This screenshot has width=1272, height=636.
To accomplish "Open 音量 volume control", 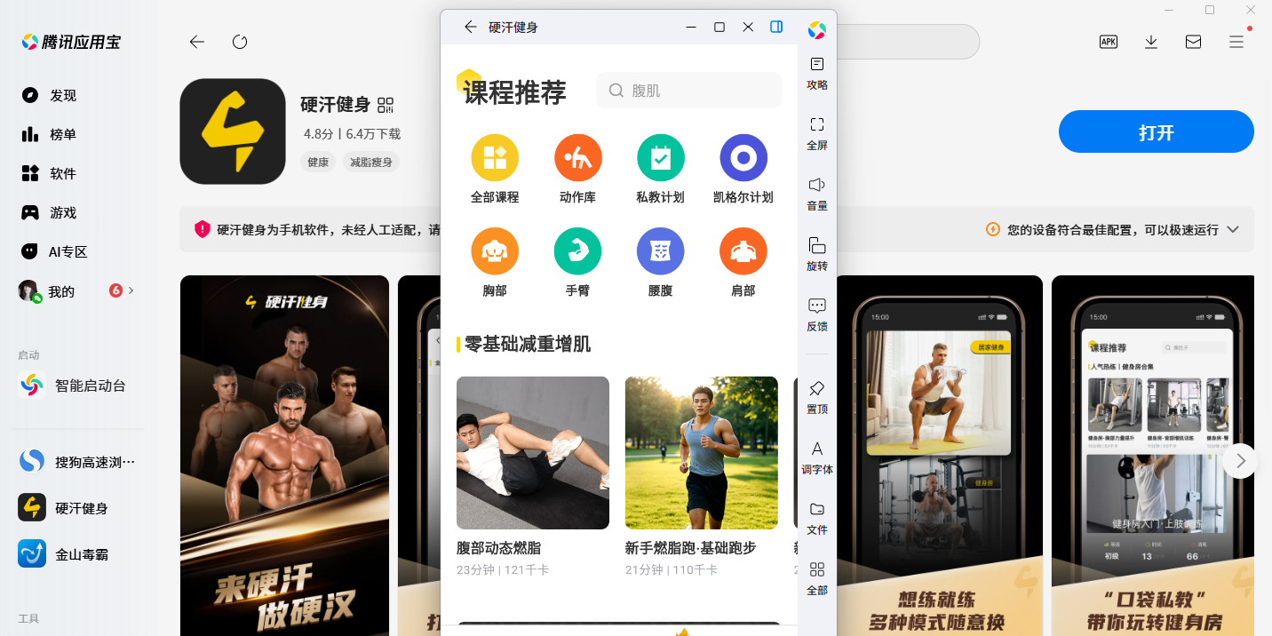I will pyautogui.click(x=817, y=195).
